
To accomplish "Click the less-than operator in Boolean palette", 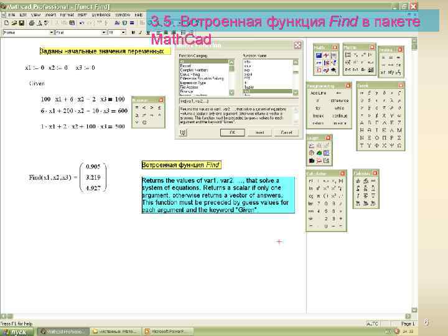I will coord(144,108).
